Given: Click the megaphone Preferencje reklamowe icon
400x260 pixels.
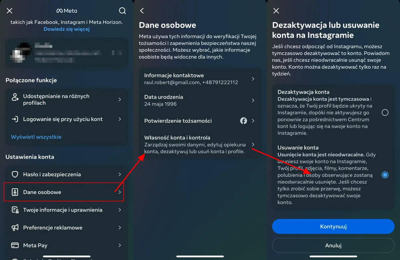Looking at the screenshot, I should pos(15,228).
